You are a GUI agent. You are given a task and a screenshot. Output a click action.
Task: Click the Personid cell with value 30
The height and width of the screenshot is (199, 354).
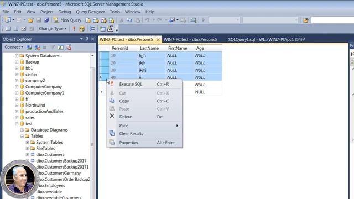pyautogui.click(x=123, y=70)
